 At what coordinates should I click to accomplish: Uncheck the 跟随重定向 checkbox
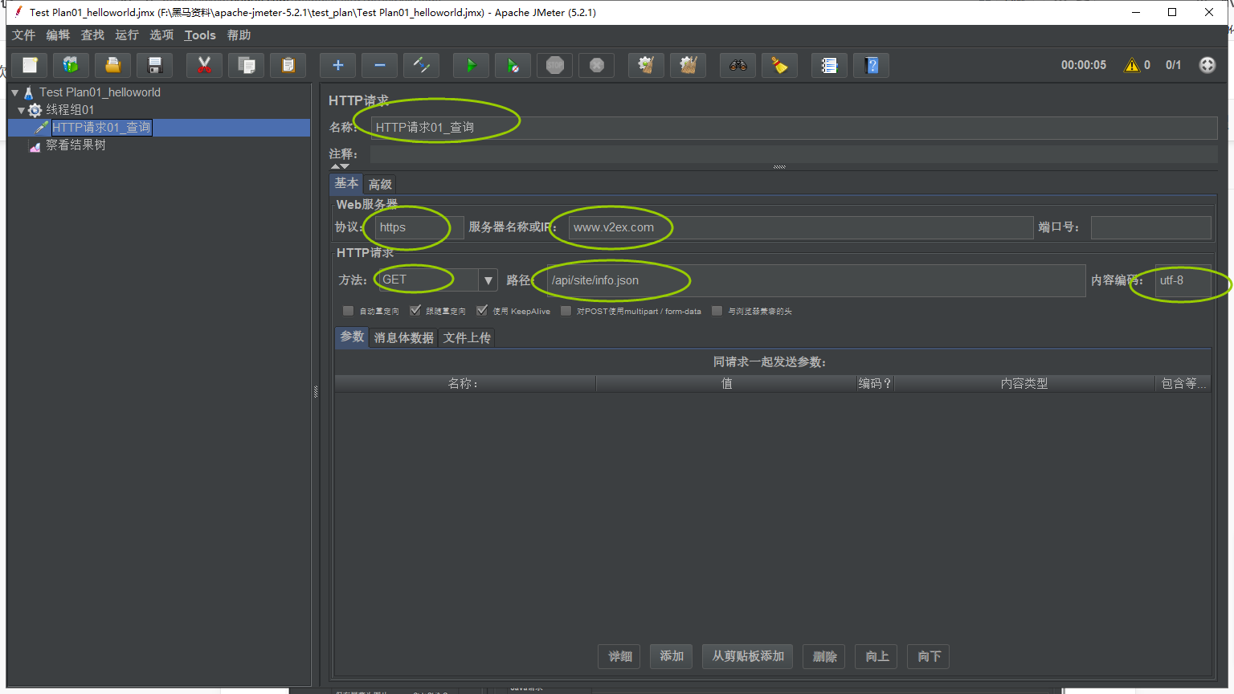415,311
